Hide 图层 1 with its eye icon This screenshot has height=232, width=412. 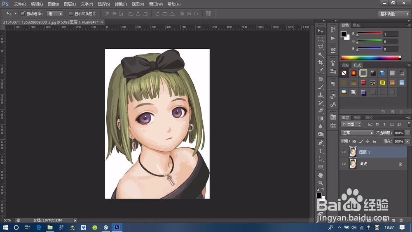point(344,152)
